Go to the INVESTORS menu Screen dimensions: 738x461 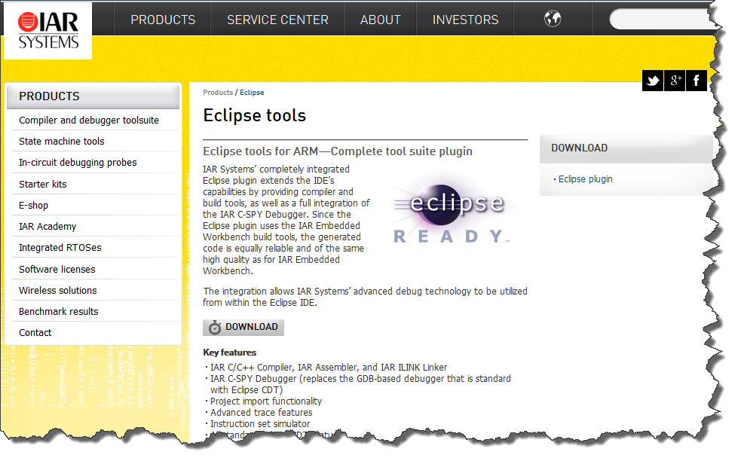click(465, 20)
